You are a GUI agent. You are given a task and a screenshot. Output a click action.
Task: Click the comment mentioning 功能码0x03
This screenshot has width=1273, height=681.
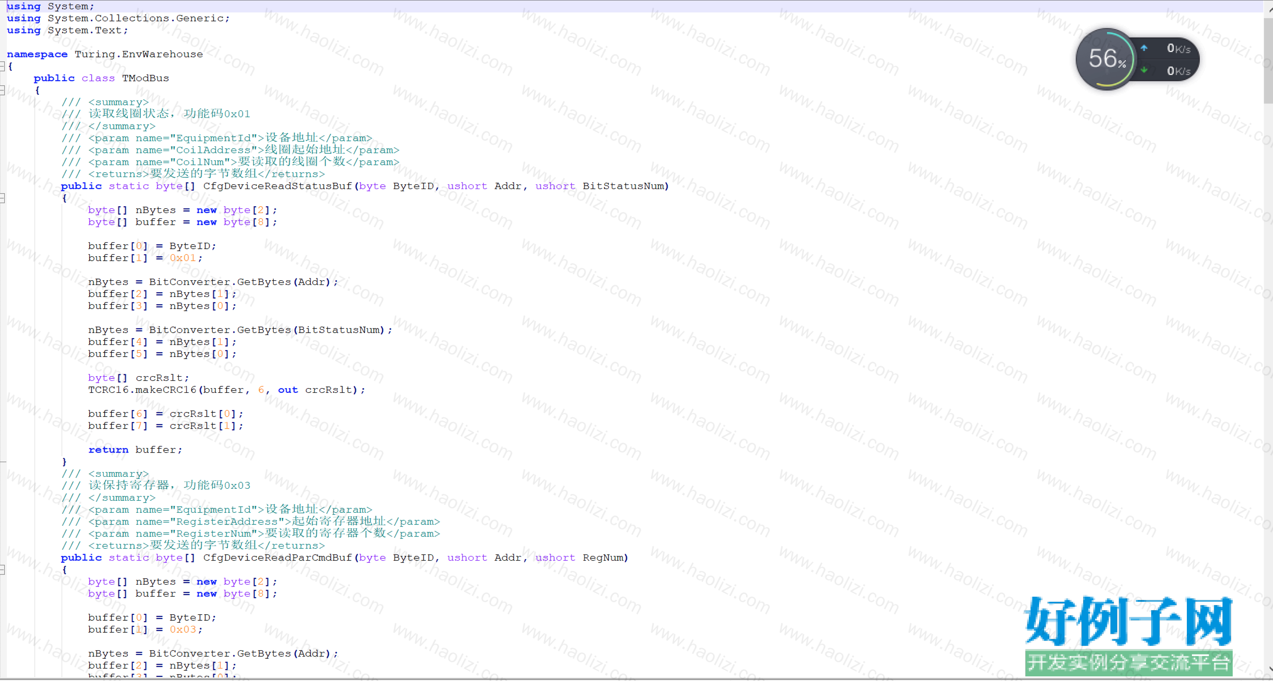(x=156, y=486)
